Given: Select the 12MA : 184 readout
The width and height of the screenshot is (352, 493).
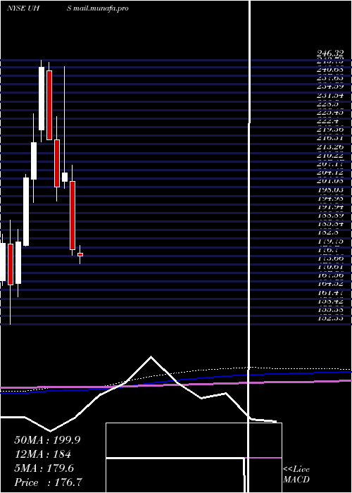Looking at the screenshot, I should [42, 454].
